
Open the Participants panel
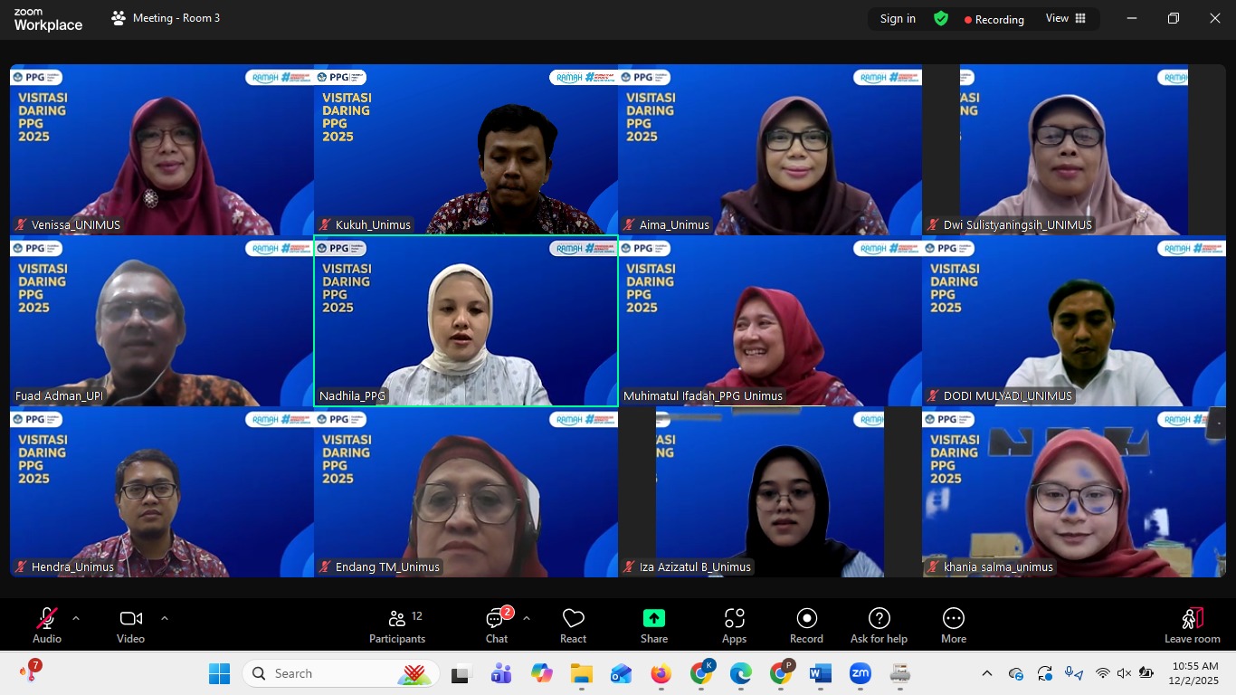click(x=397, y=624)
